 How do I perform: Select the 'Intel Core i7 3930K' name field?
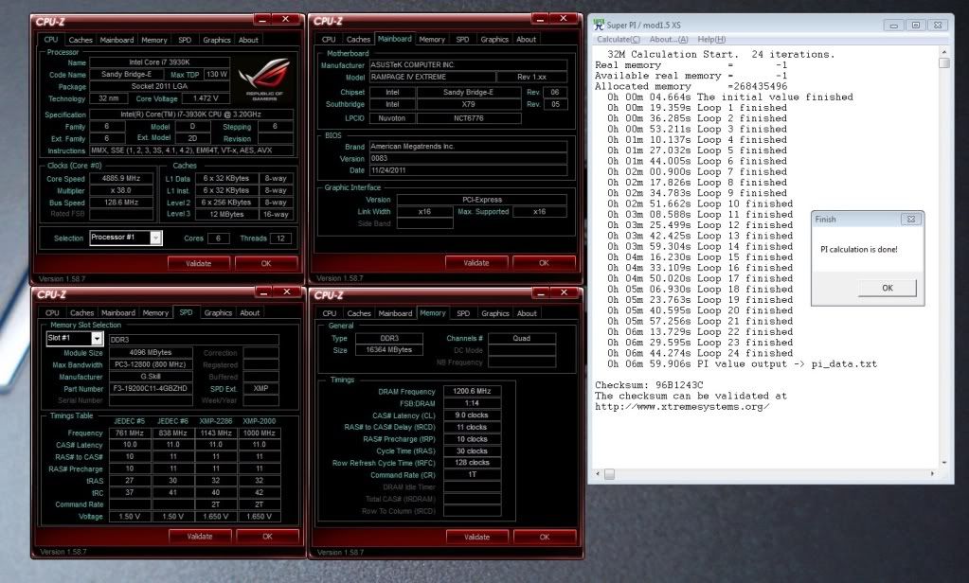pos(159,62)
